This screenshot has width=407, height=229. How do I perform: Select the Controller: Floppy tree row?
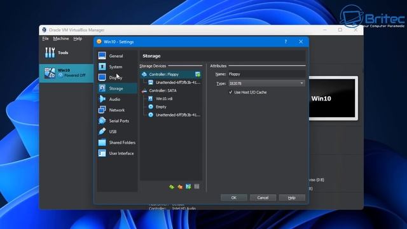(171, 74)
